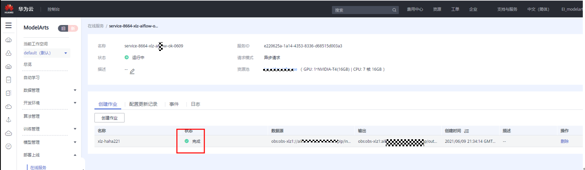Click the cloud-speed icon beside 开发环境
The image size is (585, 170).
coord(8,106)
